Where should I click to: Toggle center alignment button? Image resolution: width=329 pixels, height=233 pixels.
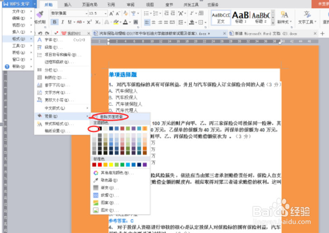pyautogui.click(x=153, y=22)
